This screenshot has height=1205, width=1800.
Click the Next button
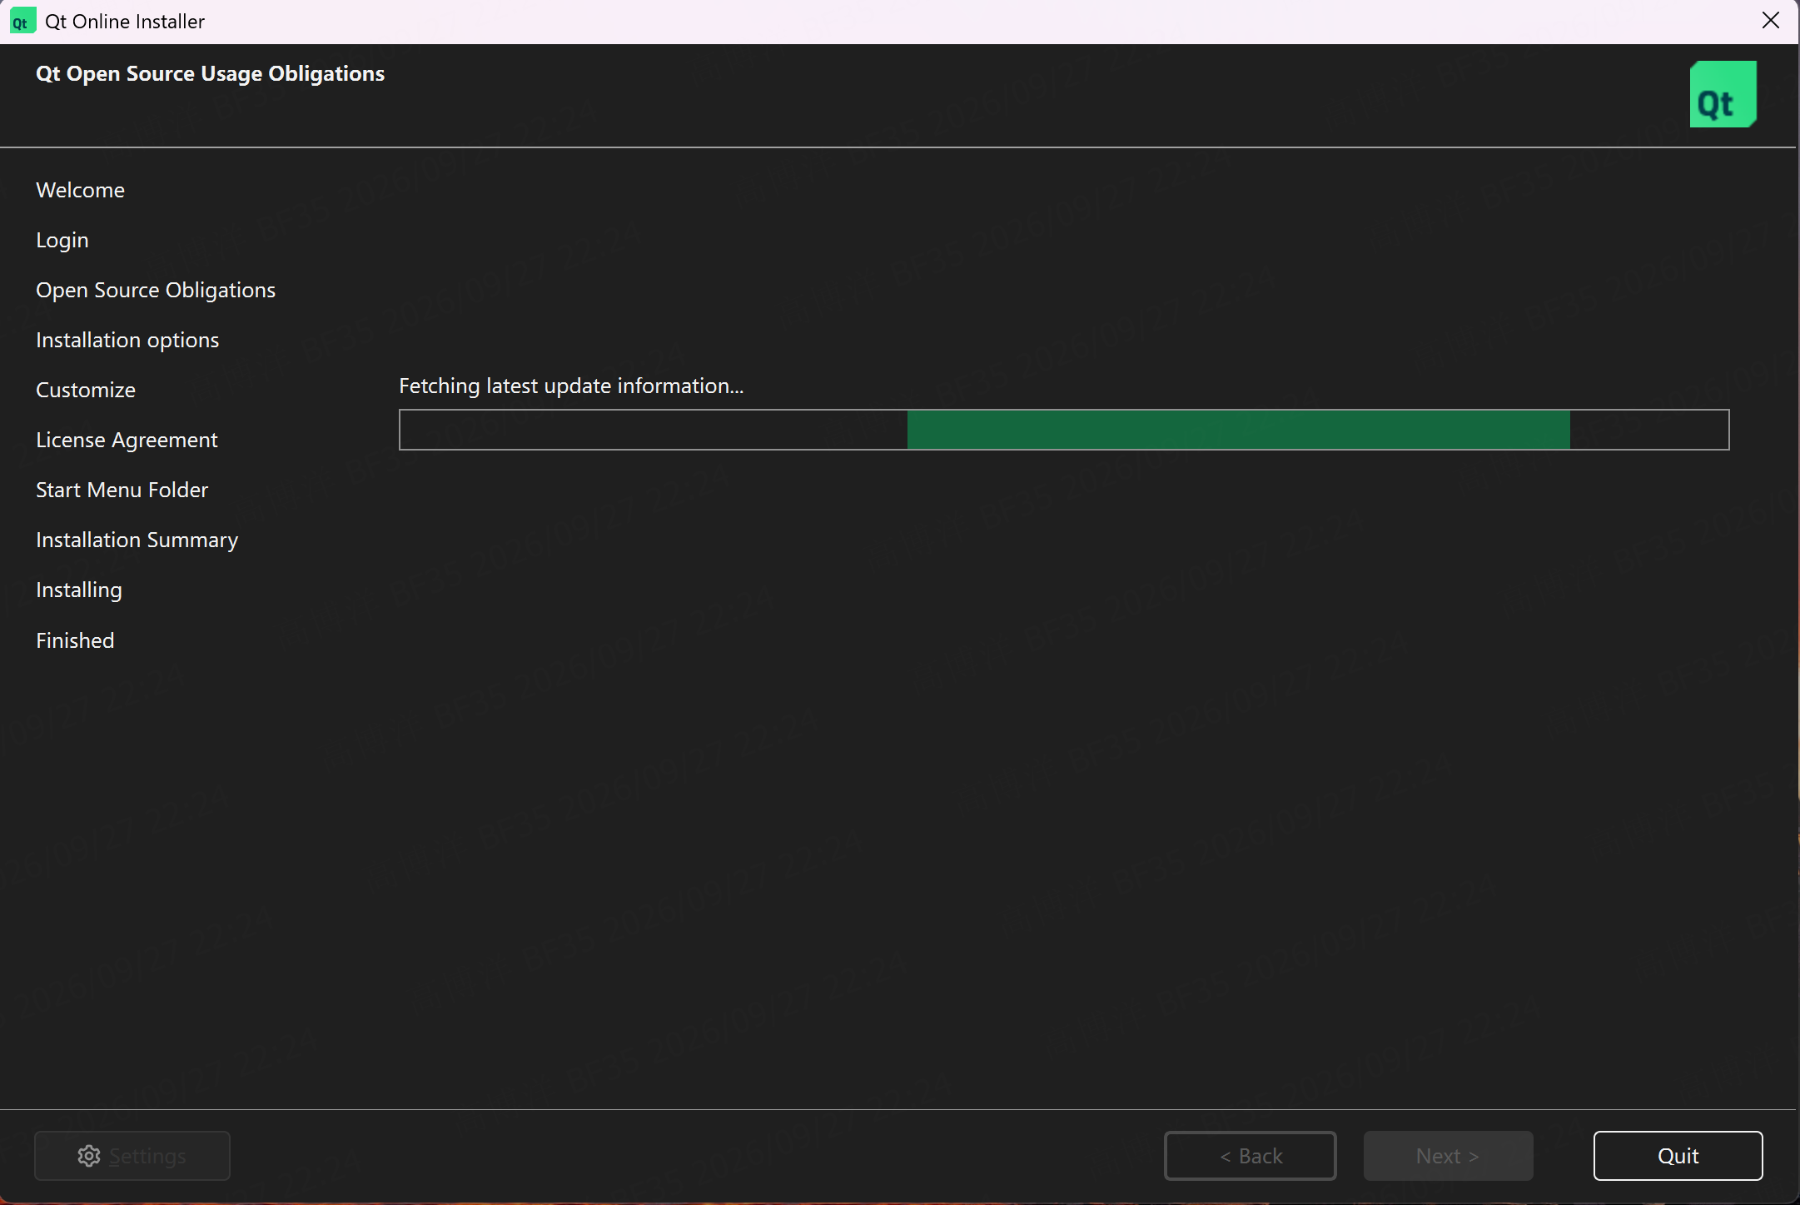1448,1156
